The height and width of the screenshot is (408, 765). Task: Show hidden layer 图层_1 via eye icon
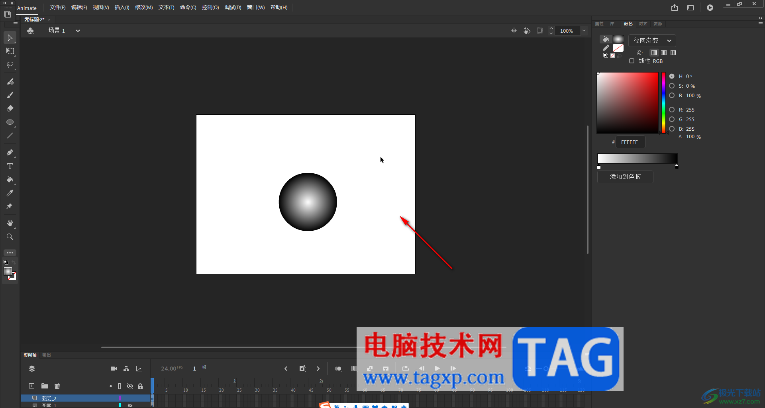[130, 405]
